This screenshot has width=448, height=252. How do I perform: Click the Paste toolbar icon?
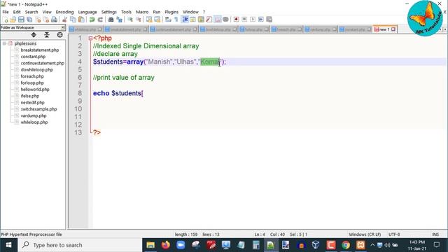tap(81, 20)
